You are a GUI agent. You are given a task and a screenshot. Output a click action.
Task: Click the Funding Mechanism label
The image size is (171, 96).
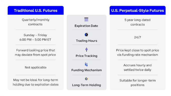pos(86,70)
